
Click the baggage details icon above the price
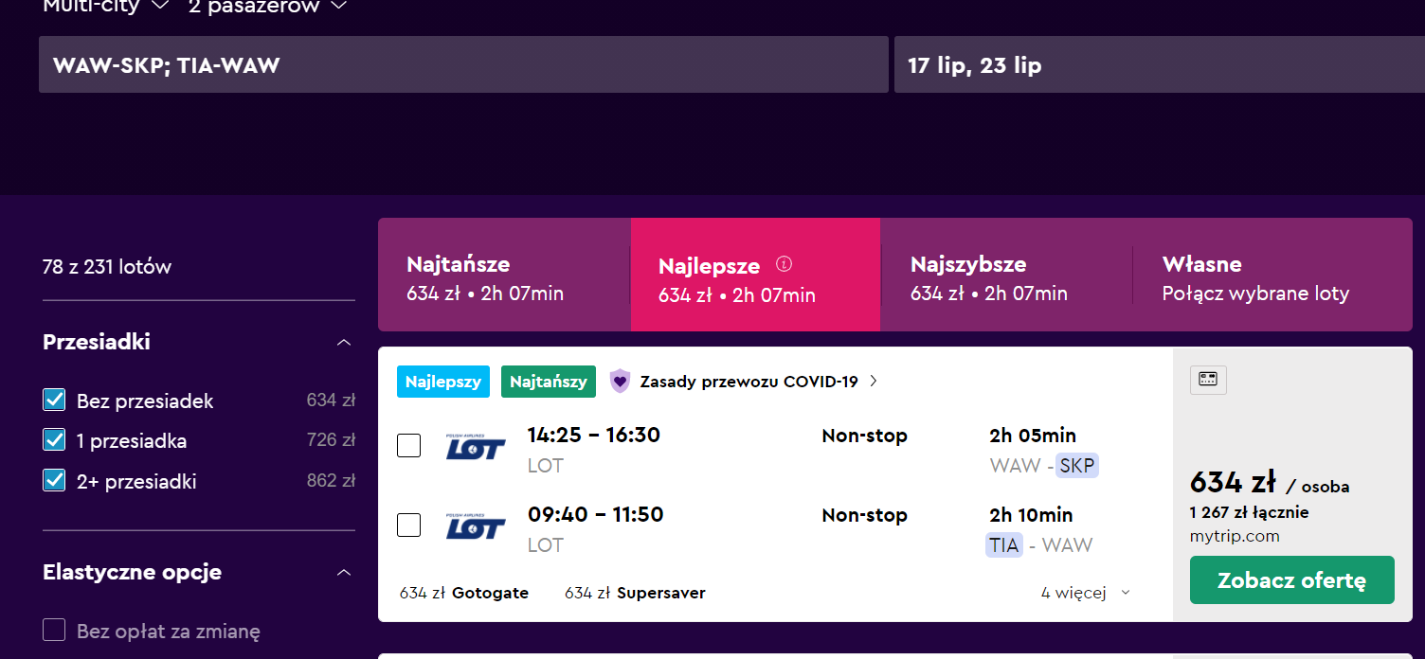[x=1208, y=380]
